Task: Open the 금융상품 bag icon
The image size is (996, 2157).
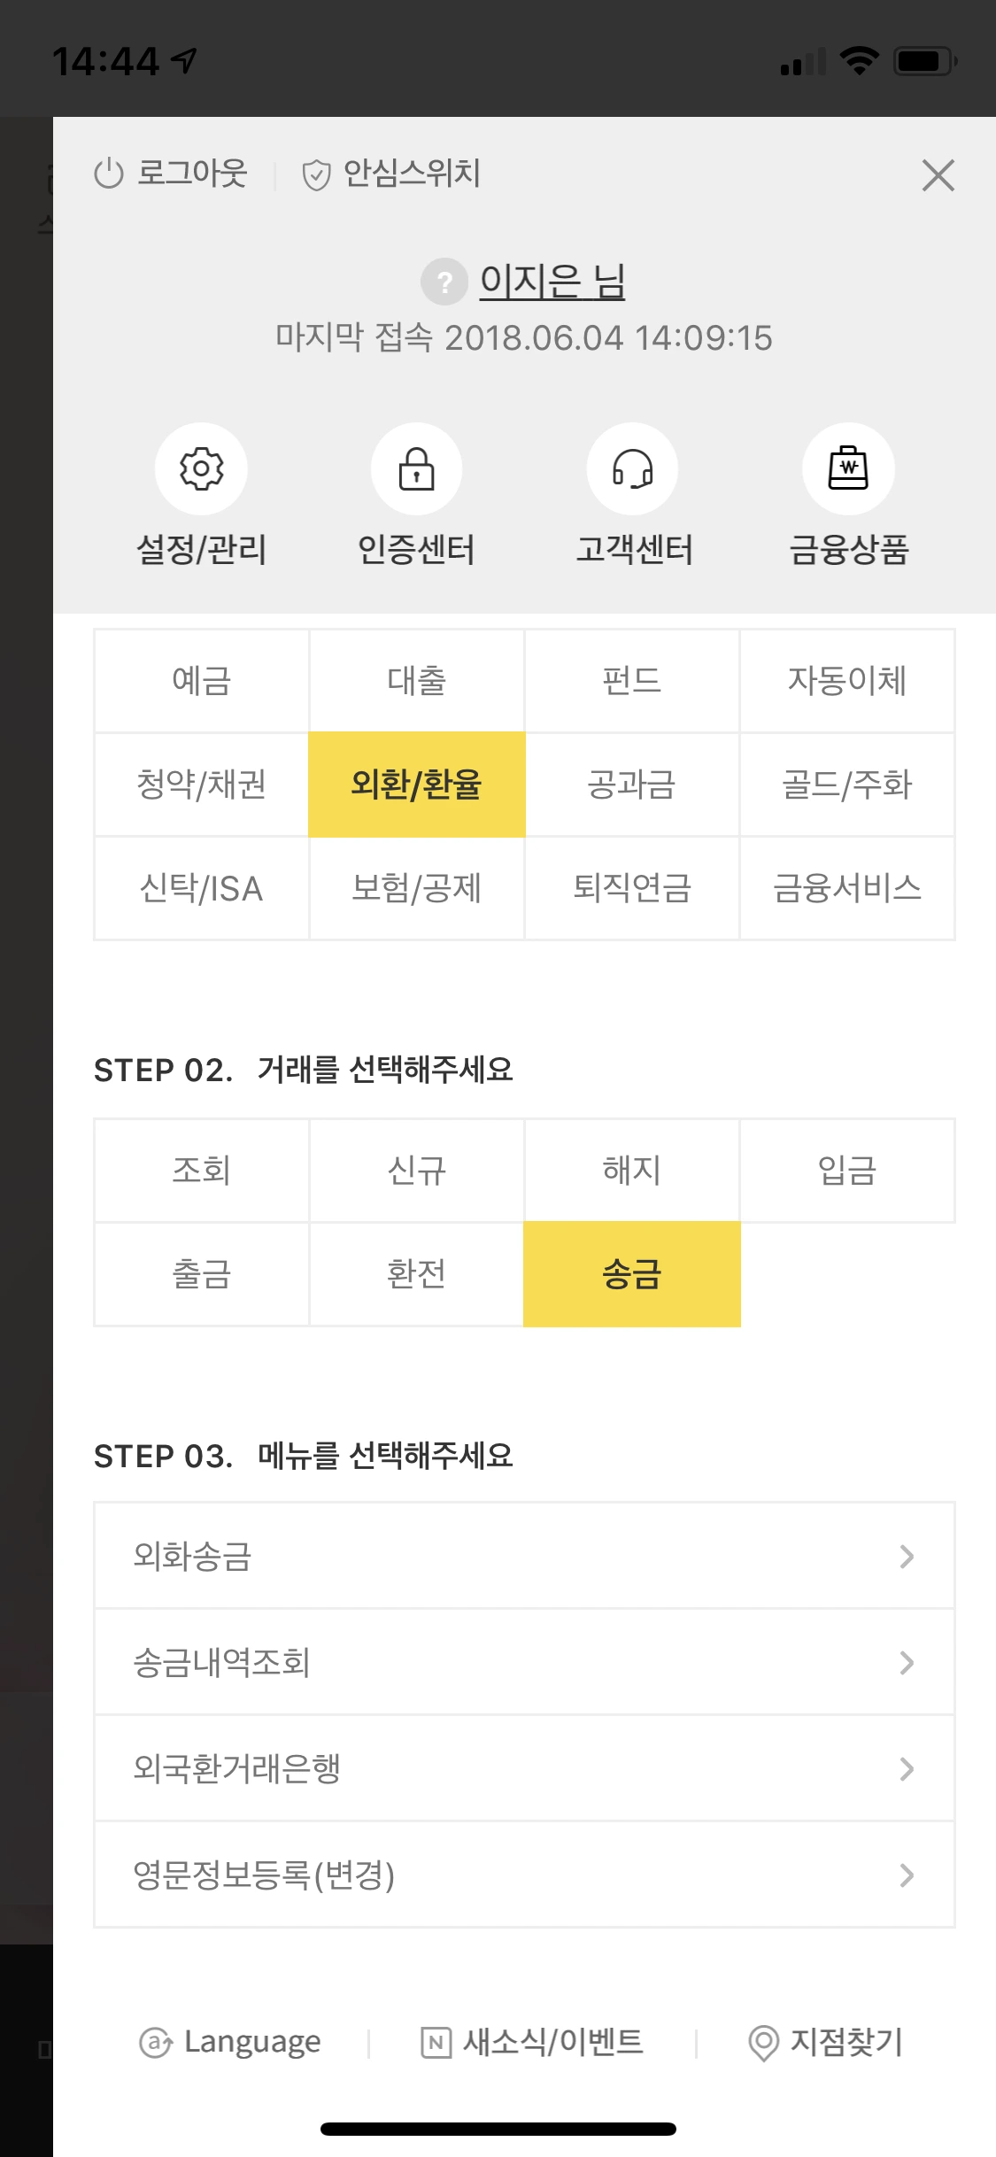Action: pos(848,469)
